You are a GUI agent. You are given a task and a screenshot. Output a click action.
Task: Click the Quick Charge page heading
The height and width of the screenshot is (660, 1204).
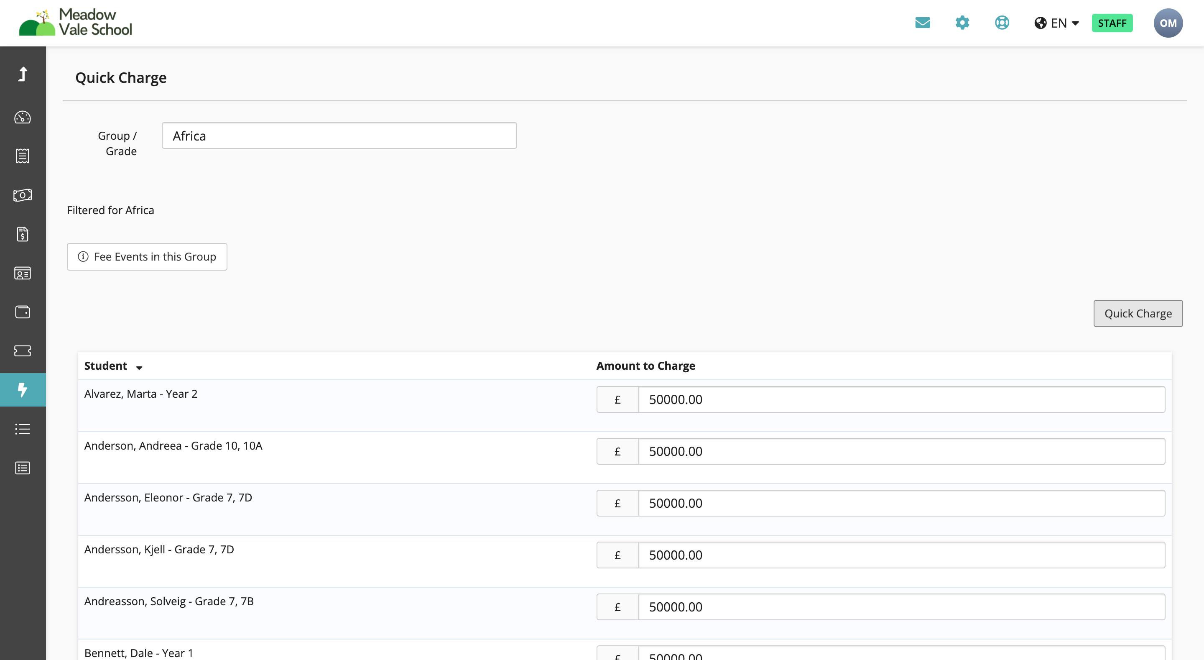(x=120, y=78)
